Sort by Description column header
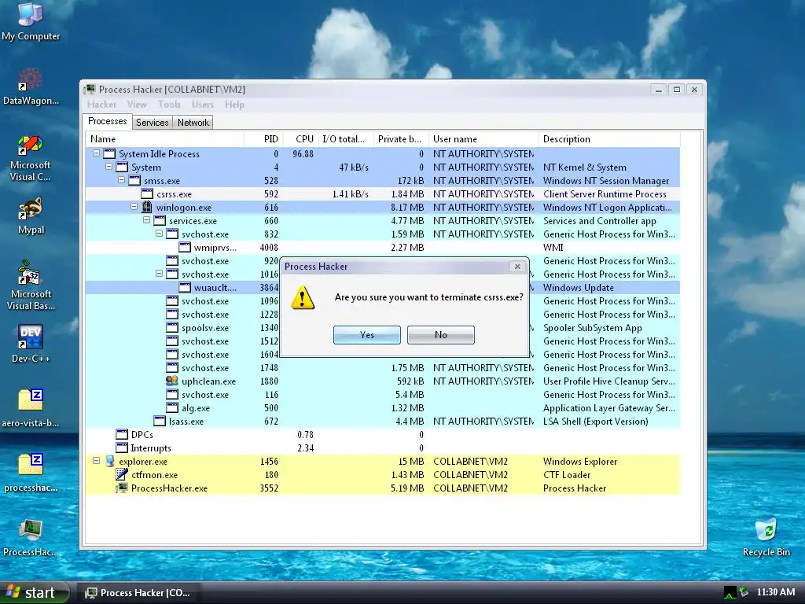The width and height of the screenshot is (805, 604). coord(609,139)
